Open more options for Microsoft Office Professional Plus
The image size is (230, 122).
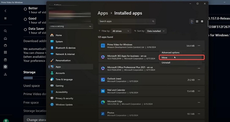(x=199, y=68)
